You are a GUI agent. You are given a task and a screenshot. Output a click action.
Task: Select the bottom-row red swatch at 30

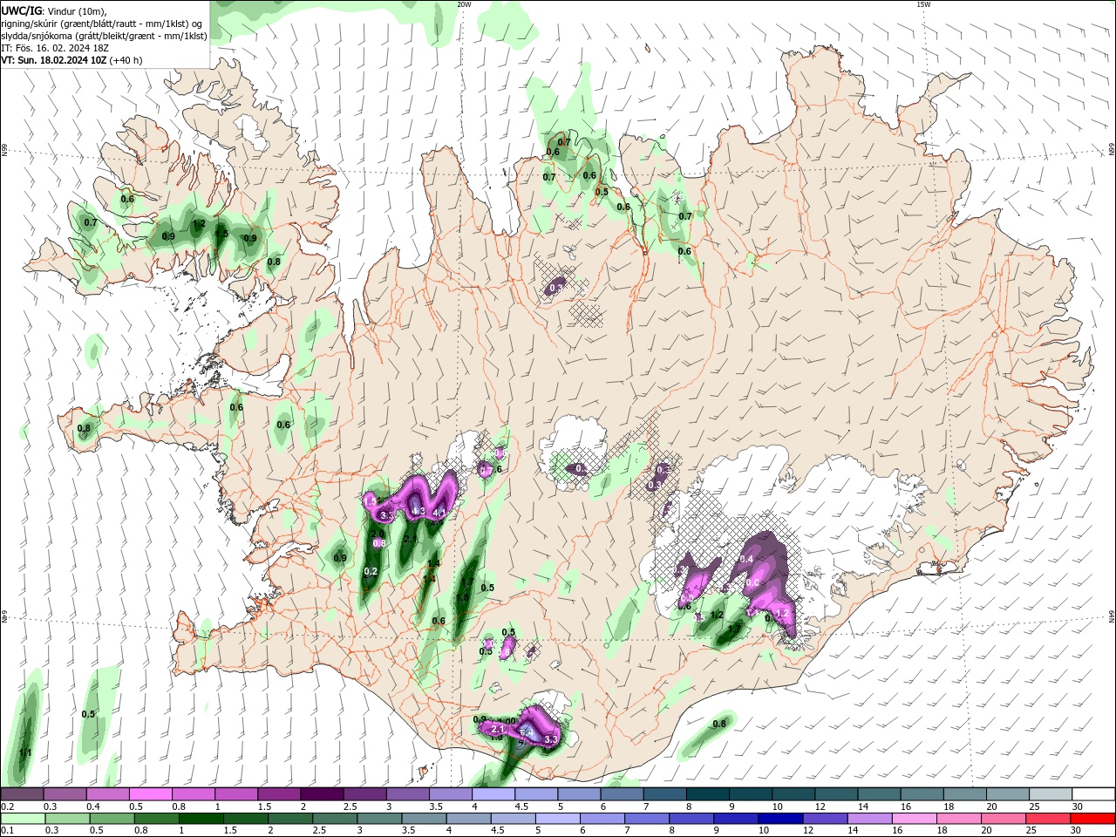pyautogui.click(x=1092, y=819)
